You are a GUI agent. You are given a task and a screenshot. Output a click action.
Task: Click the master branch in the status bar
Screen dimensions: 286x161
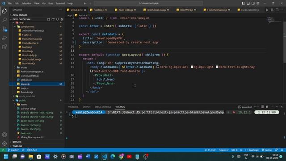(13, 150)
